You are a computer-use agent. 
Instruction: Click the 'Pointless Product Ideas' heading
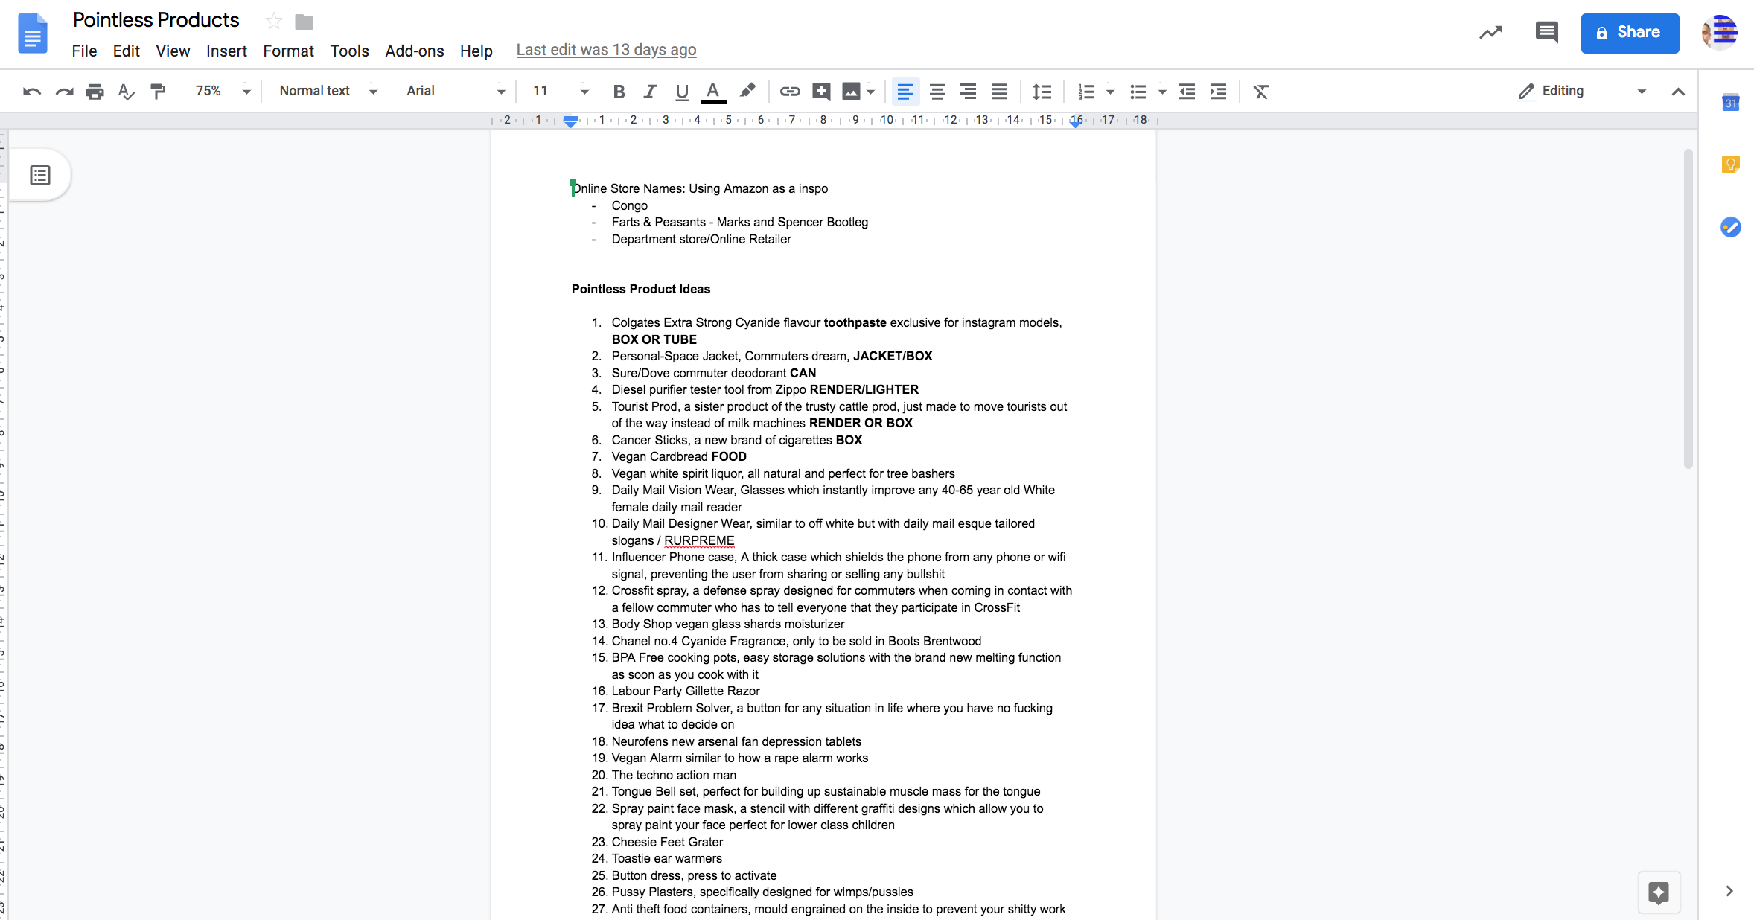pos(640,289)
